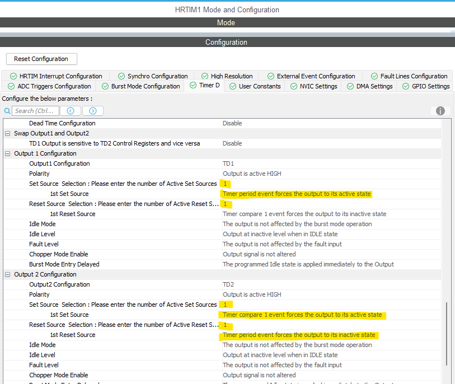Viewport: 455px width, 384px height.
Task: Open Burst Mode Configuration tab
Action: click(x=141, y=86)
